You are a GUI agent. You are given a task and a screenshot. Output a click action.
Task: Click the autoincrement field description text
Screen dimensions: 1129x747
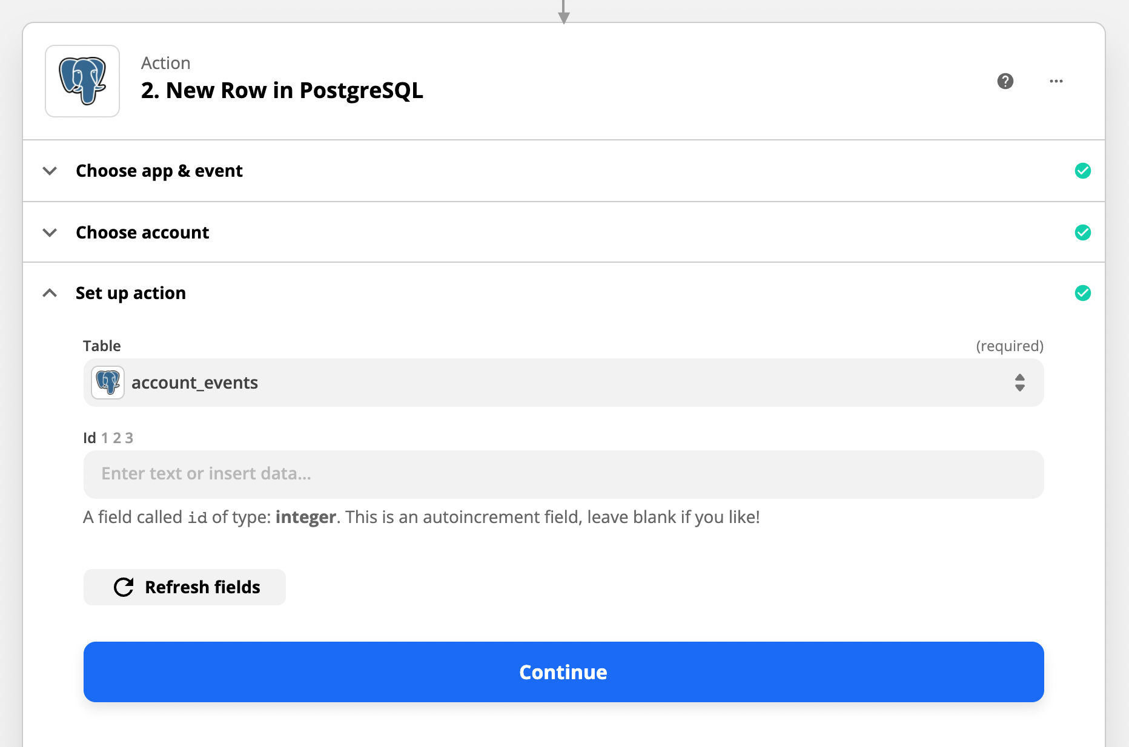click(422, 517)
